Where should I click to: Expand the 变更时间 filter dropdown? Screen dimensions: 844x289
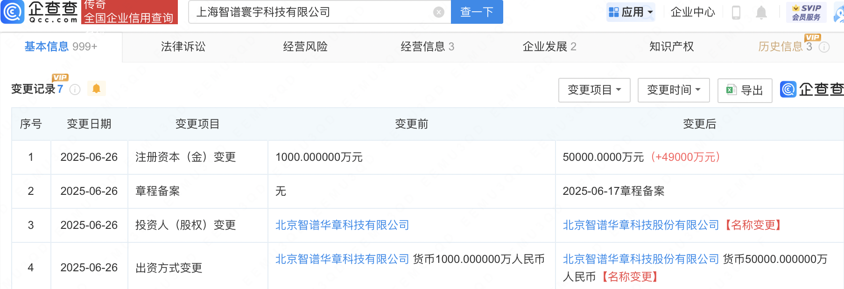674,90
